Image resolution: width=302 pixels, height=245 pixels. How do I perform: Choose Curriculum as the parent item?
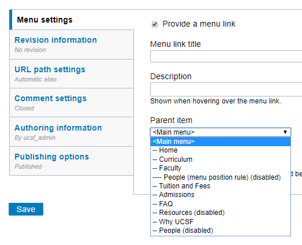click(221, 159)
